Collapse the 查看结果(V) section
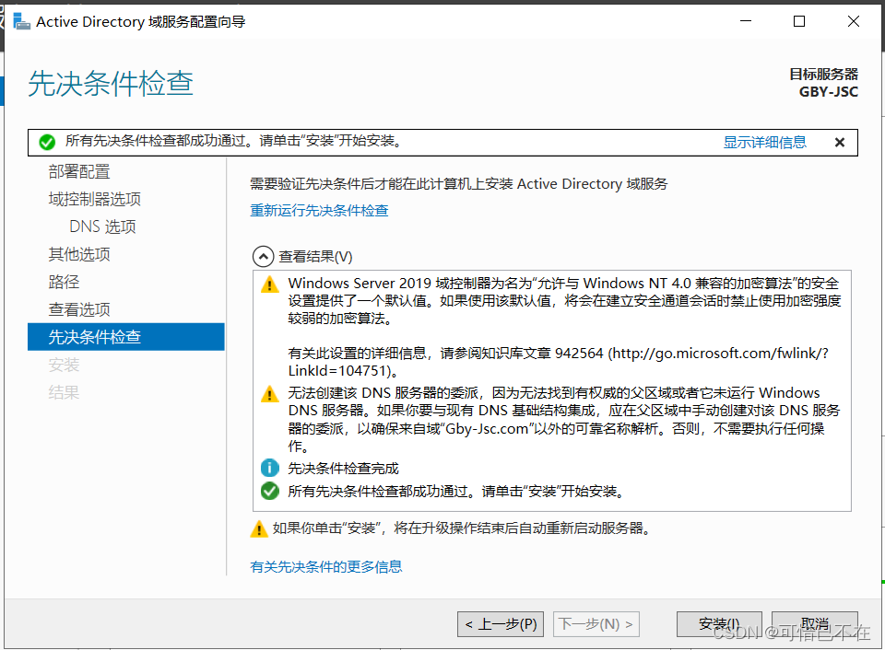The image size is (885, 650). [263, 257]
